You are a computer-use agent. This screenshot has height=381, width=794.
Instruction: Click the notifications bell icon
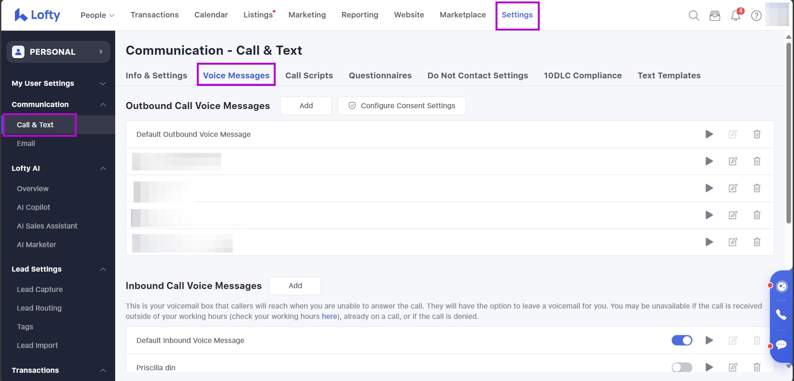(x=736, y=16)
